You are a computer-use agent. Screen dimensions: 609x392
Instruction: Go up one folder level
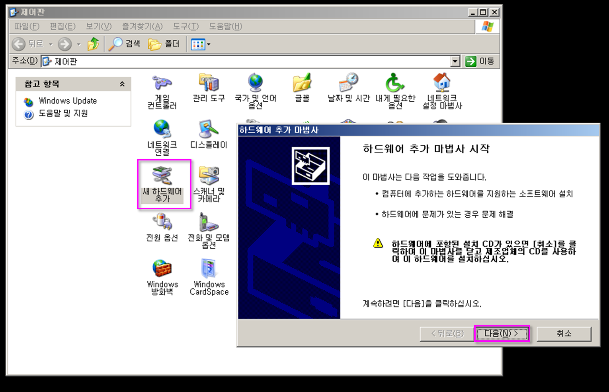click(94, 44)
